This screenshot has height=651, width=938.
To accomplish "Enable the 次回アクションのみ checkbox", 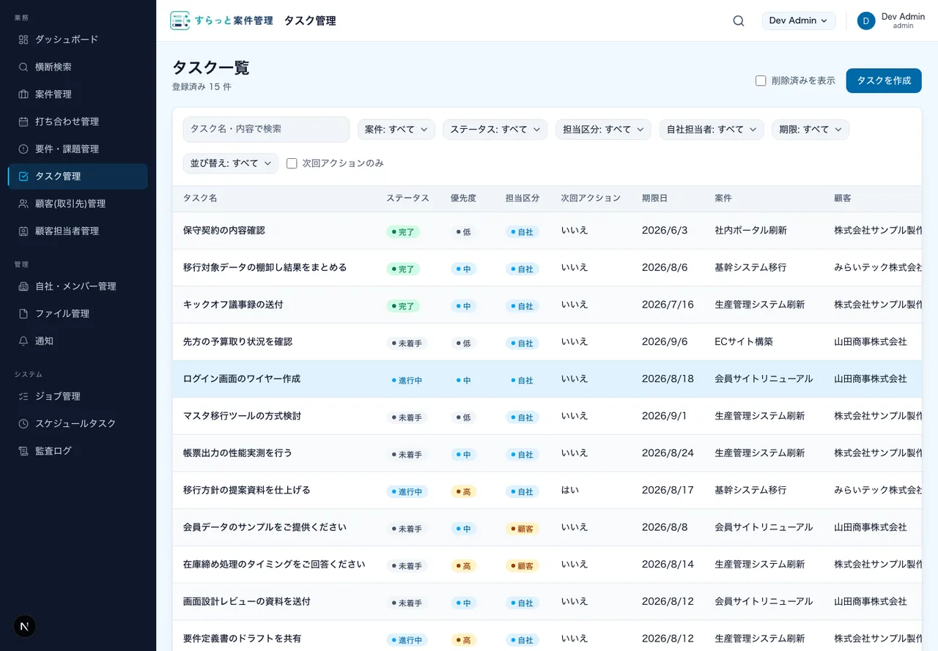I will pyautogui.click(x=292, y=163).
